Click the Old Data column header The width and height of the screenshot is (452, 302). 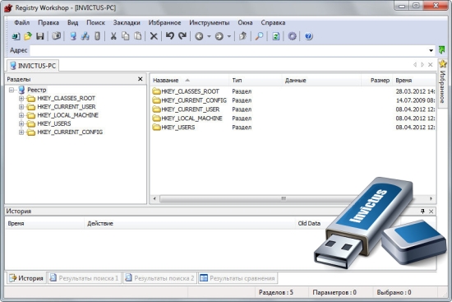309,224
